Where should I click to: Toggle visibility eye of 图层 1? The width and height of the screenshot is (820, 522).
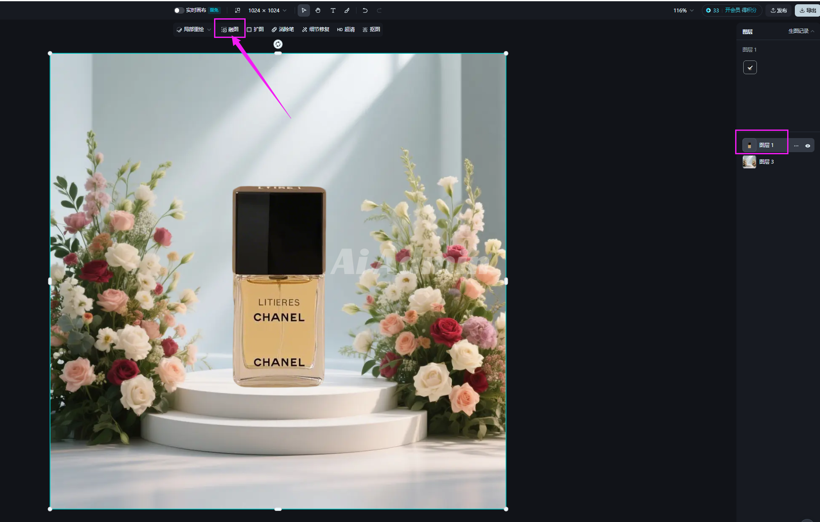click(x=808, y=146)
